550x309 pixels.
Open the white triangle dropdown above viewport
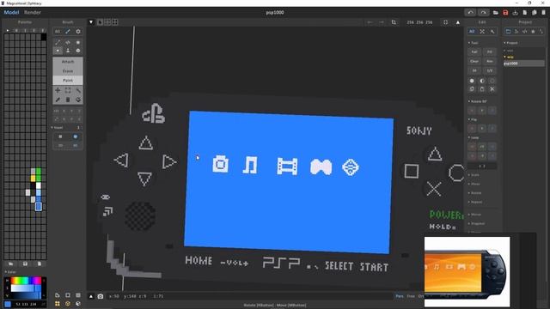91,22
